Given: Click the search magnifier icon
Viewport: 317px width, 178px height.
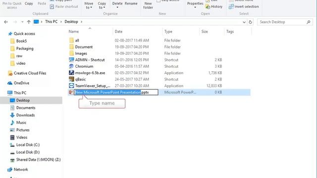Looking at the screenshot, I should [x=308, y=22].
